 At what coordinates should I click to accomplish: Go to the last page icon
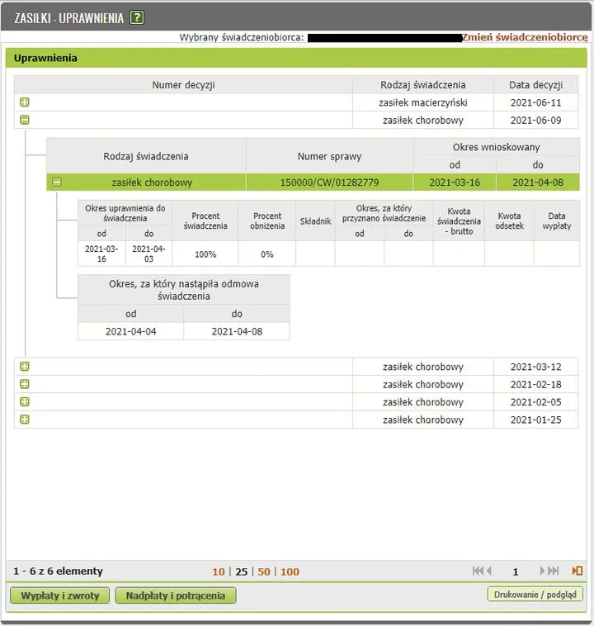pos(554,571)
